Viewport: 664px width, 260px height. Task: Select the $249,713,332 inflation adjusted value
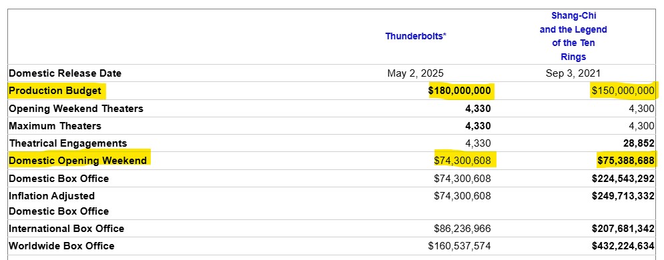click(x=623, y=196)
